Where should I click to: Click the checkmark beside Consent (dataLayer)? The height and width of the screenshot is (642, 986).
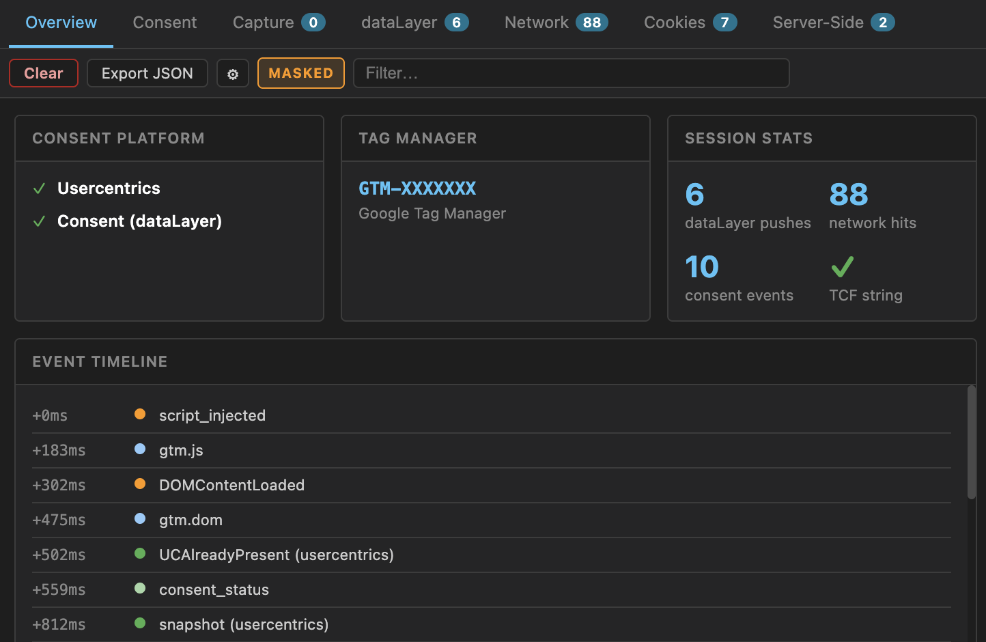coord(40,221)
